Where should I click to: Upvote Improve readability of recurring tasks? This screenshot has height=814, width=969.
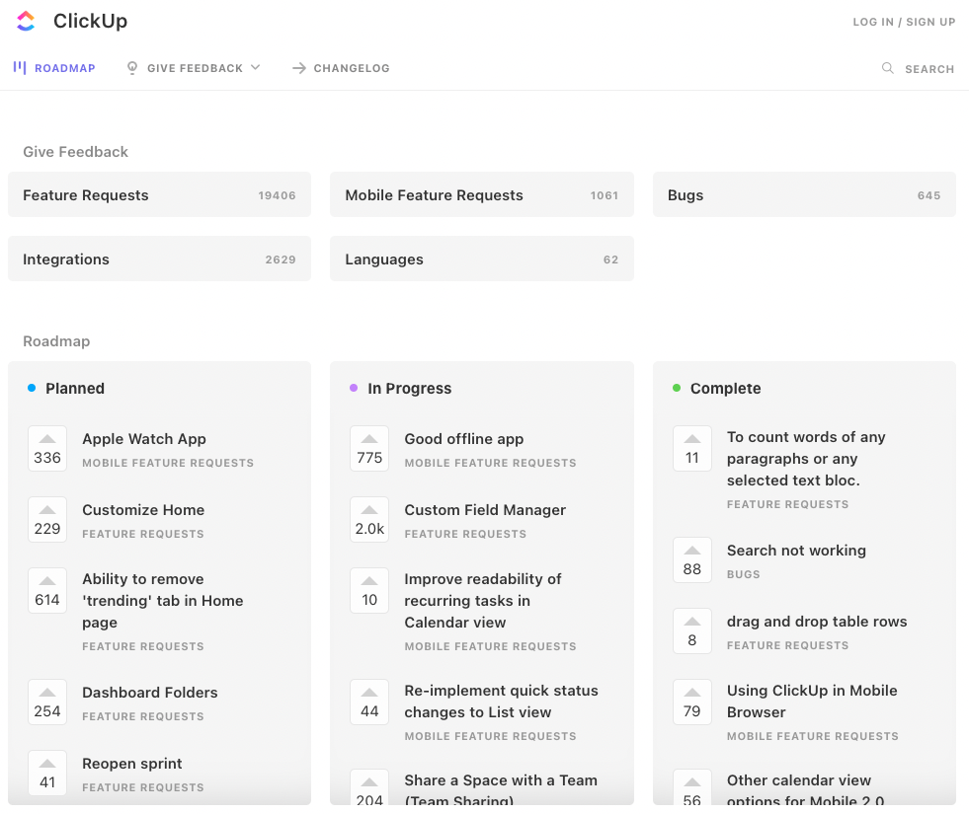(369, 591)
